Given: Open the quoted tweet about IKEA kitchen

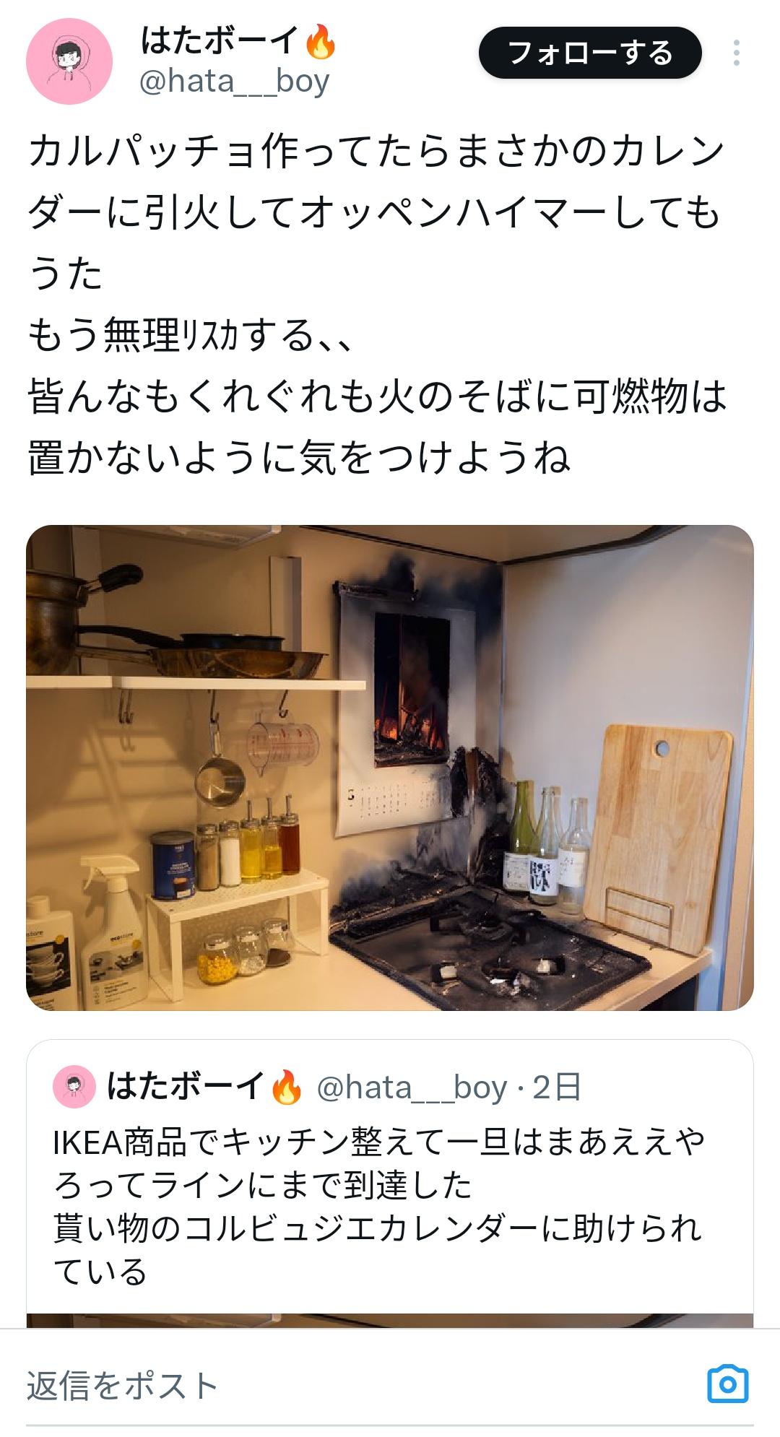Looking at the screenshot, I should click(390, 1184).
